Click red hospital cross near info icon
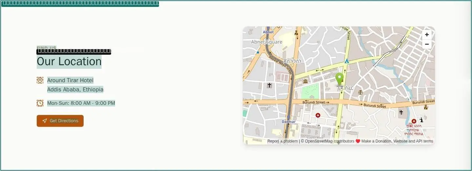This screenshot has width=472, height=171. click(x=414, y=121)
